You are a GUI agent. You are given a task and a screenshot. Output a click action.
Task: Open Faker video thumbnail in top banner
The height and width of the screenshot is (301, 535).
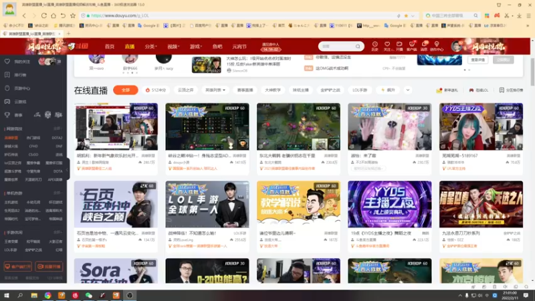[207, 64]
